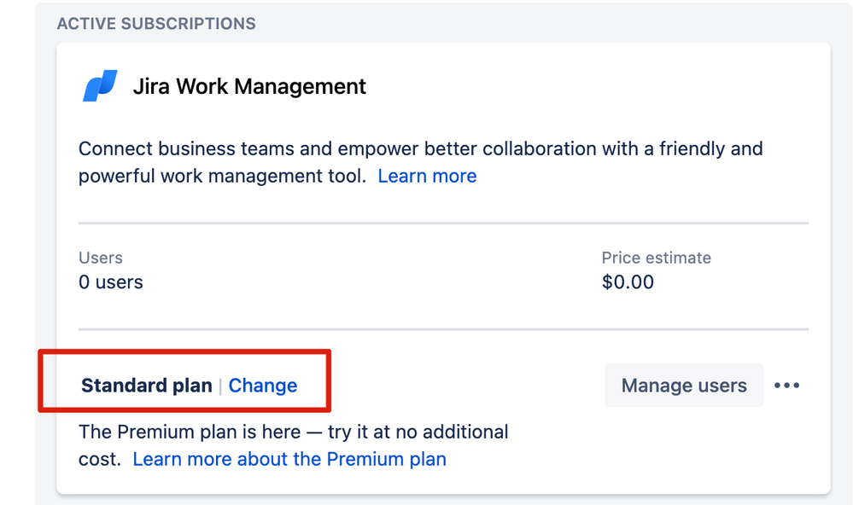Click the Connect business teams description text
Screen dimensions: 853x505
pos(420,163)
